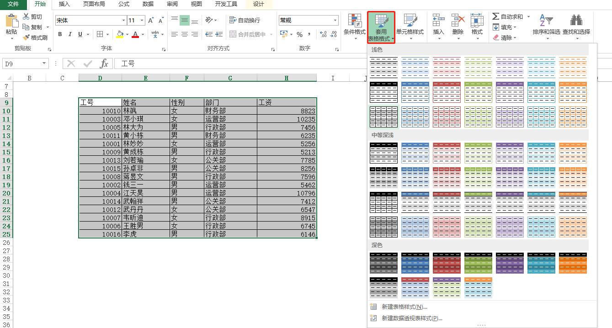Click the text orientation icon
The image size is (612, 328).
[x=209, y=20]
